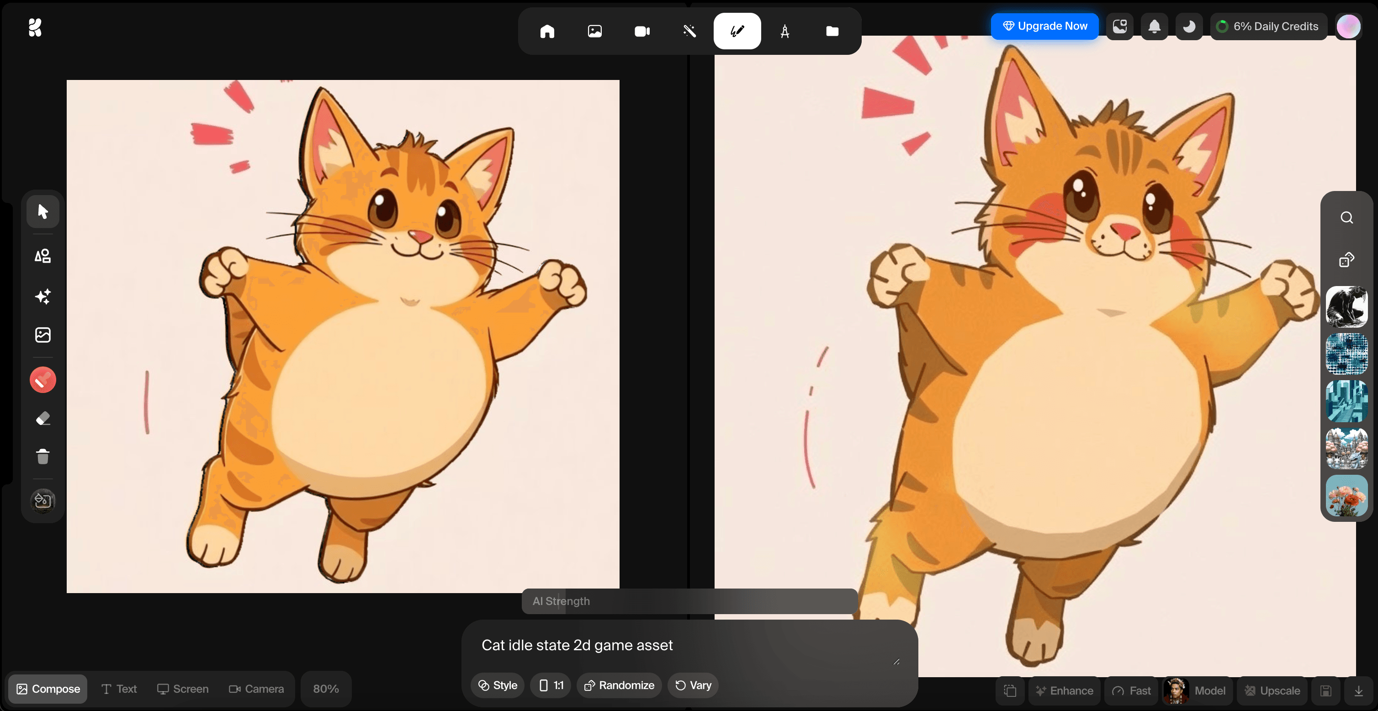Select the Eraser tool

(43, 418)
